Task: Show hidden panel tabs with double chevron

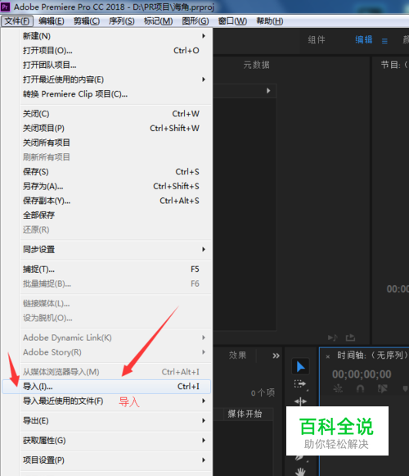Action: coord(276,356)
